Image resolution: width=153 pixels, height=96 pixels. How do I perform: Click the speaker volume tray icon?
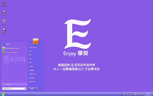132,94
